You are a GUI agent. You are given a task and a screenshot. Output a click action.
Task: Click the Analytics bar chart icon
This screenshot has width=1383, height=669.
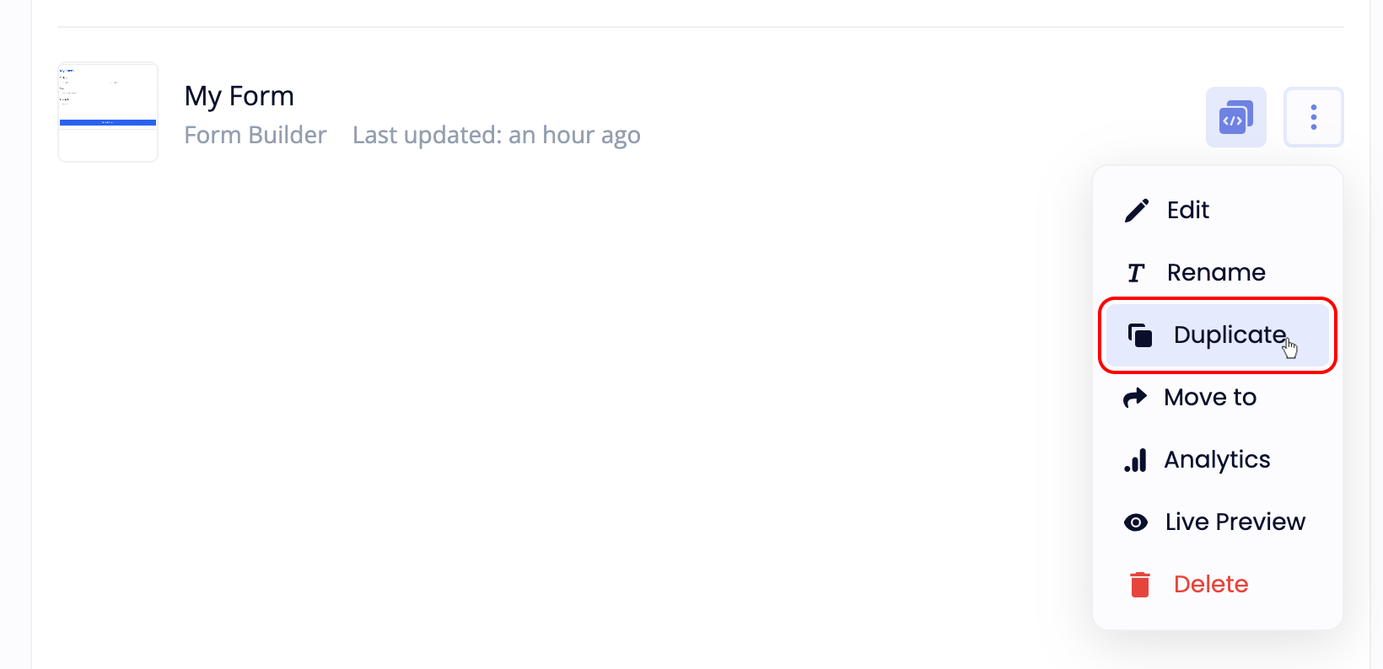[1136, 459]
